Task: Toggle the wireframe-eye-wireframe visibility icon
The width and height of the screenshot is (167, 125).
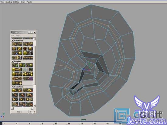Action: pyautogui.click(x=17, y=78)
